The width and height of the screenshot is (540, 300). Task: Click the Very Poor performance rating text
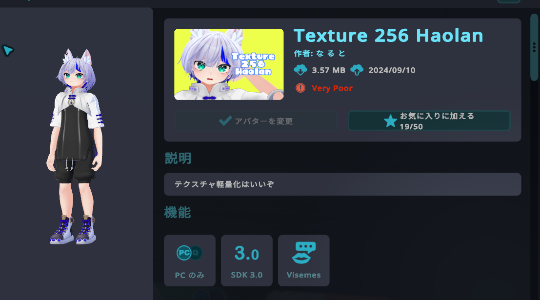pyautogui.click(x=332, y=88)
